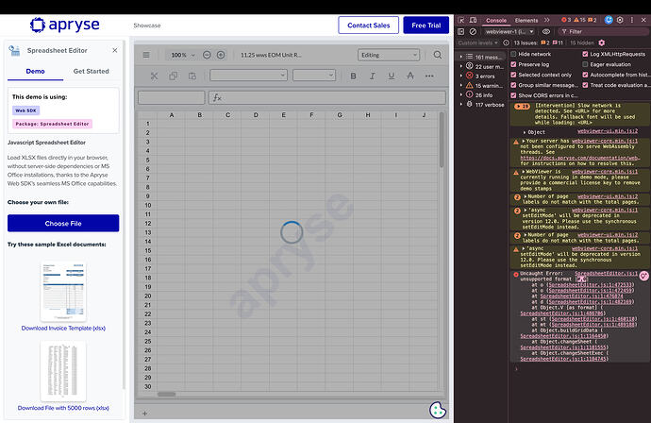Open Download Invoice Template link
Screen dimensions: 651x423
tap(63, 328)
